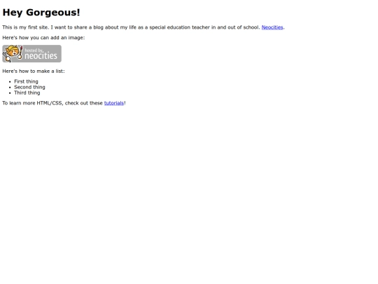This screenshot has width=378, height=284.
Task: Click the bullet beside 'First thing'
Action: pyautogui.click(x=10, y=82)
